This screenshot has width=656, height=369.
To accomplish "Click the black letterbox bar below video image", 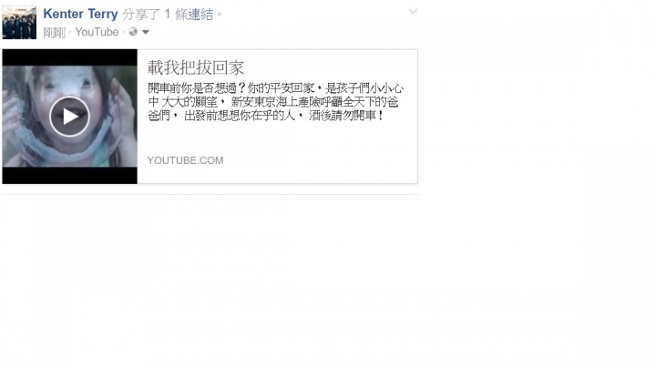I will click(x=69, y=175).
